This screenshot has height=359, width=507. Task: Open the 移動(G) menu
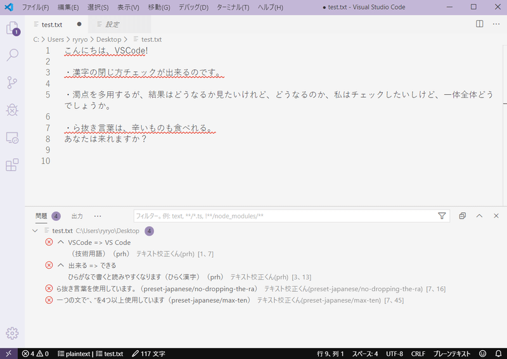[159, 7]
